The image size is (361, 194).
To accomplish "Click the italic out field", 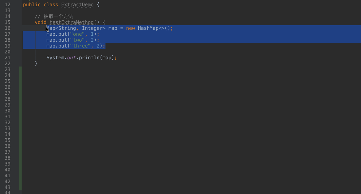I will (x=71, y=58).
